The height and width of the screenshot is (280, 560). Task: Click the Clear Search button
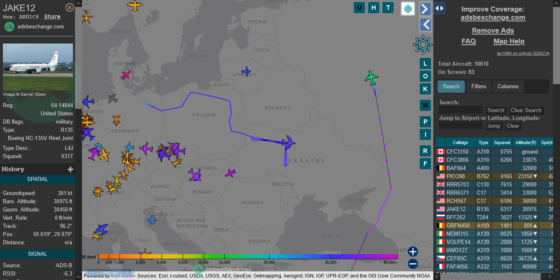526,110
